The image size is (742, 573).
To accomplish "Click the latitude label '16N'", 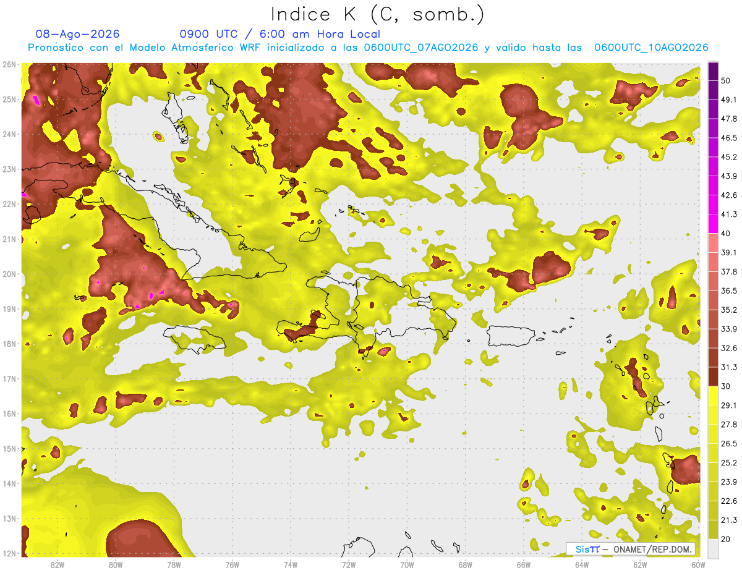I will tap(9, 414).
